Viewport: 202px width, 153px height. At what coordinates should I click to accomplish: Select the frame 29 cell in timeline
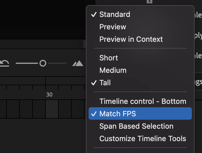39,109
